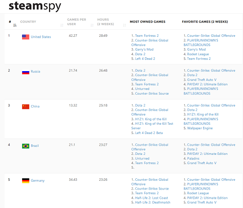This screenshot has width=243, height=208.
Task: Open Unturned link in Russia row
Action: tap(142, 89)
